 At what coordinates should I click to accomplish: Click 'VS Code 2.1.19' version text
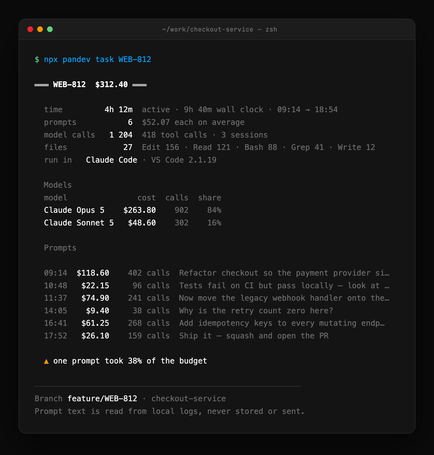[x=184, y=160]
